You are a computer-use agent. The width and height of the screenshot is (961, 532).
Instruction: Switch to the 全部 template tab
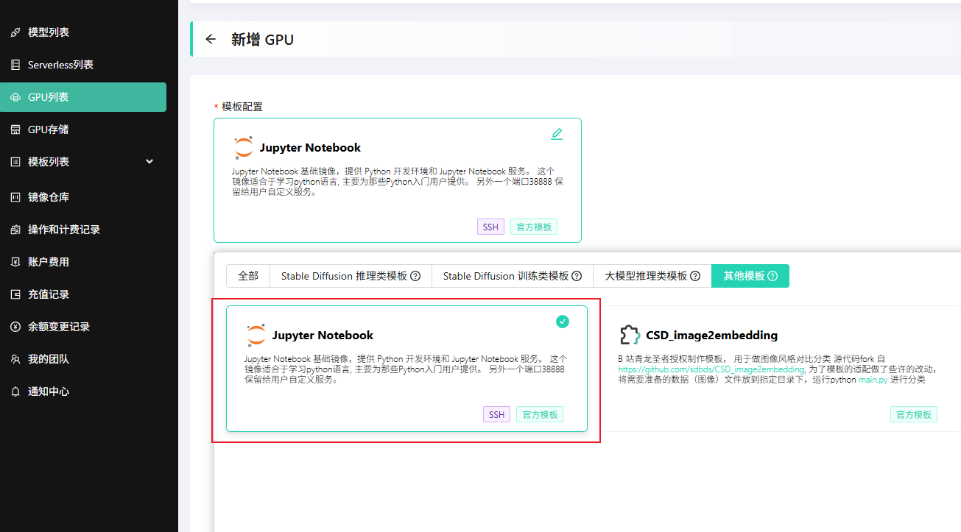tap(248, 276)
